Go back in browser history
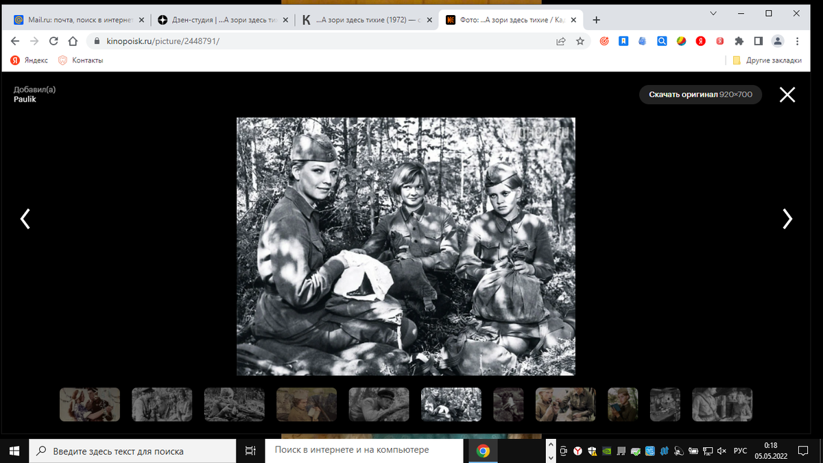Screen dimensions: 823x463 15,41
